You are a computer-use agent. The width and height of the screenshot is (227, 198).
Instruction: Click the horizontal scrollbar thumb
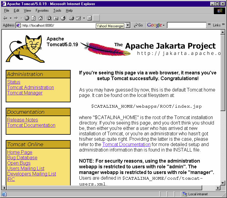tap(104, 188)
